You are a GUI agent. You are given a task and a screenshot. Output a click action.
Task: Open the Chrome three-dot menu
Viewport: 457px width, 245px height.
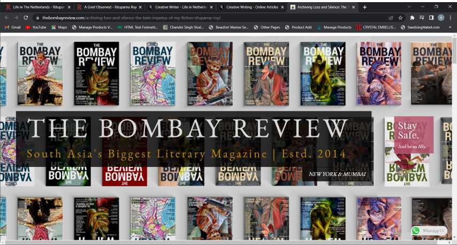click(x=451, y=18)
